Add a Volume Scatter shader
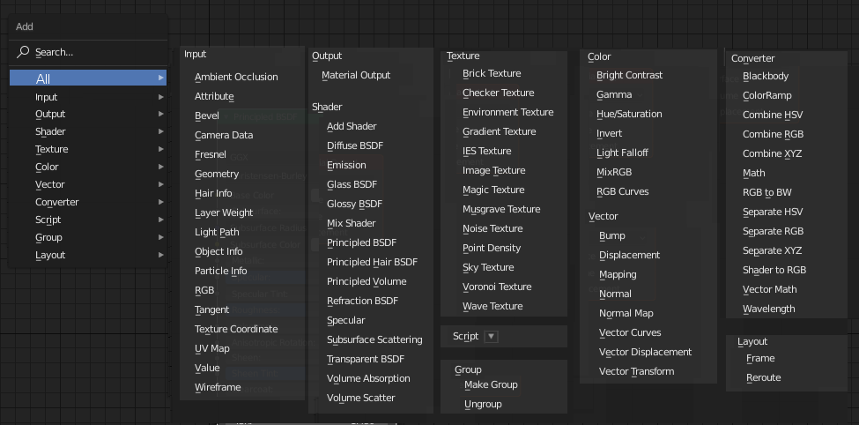Image resolution: width=859 pixels, height=425 pixels. point(361,399)
